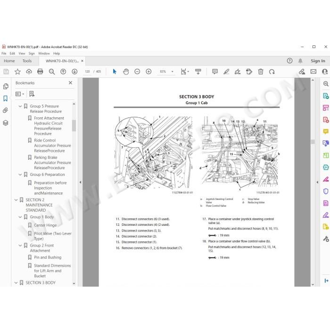Click the bookmarks panel scrollbar thumb
This screenshot has width=330, height=330.
coord(74,125)
